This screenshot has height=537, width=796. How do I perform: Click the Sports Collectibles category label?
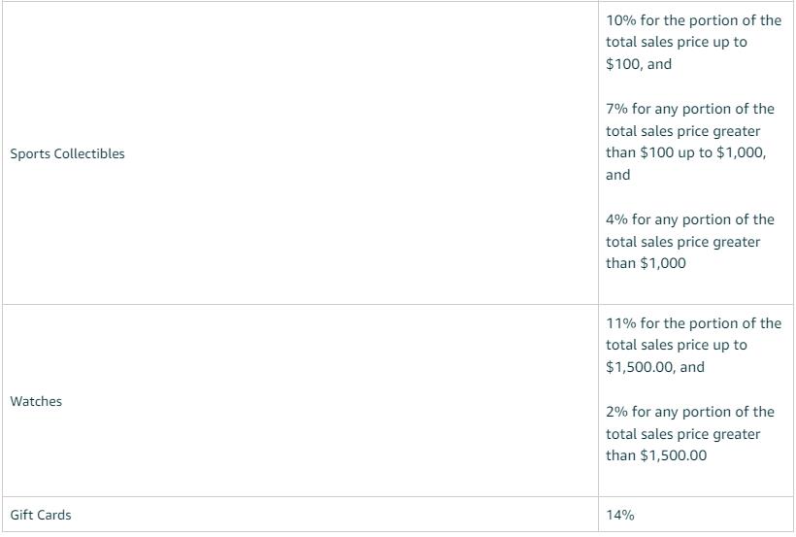tap(67, 153)
